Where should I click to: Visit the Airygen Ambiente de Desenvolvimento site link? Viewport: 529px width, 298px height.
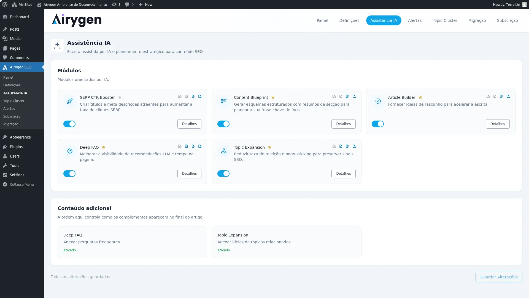pyautogui.click(x=72, y=4)
